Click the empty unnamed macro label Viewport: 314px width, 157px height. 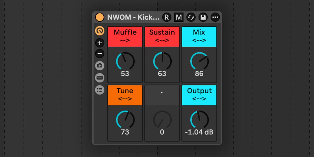[x=162, y=95]
